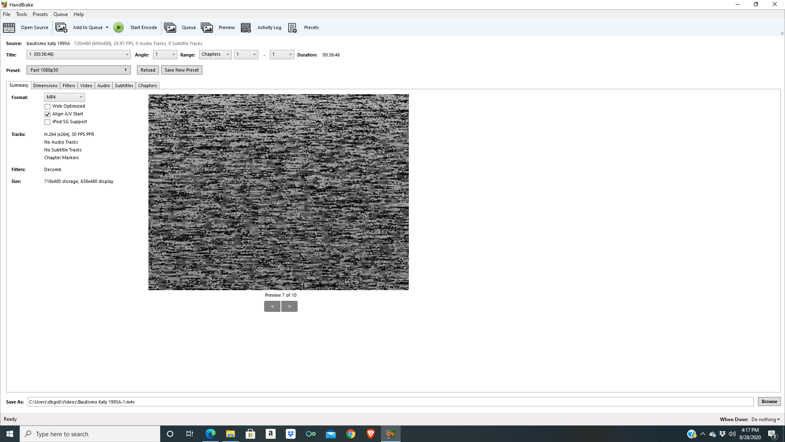The width and height of the screenshot is (785, 442).
Task: Show next preview image
Action: tap(289, 306)
